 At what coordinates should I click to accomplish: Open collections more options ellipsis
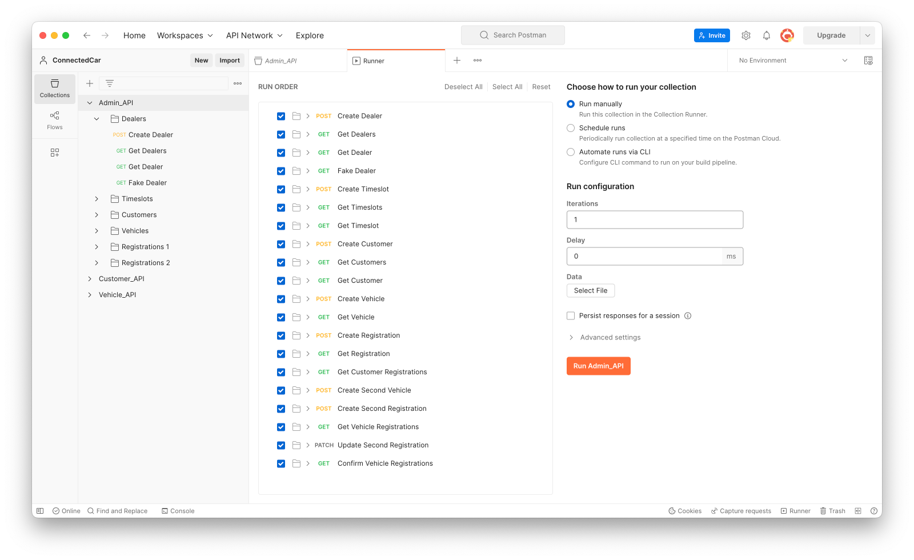(238, 83)
